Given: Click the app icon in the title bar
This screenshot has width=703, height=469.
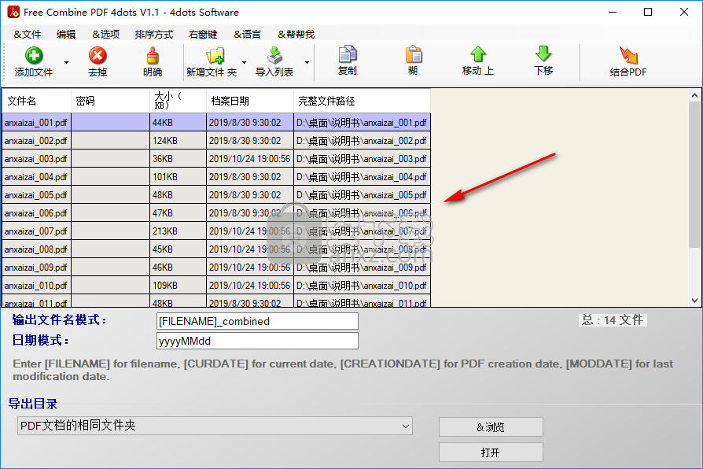Looking at the screenshot, I should tap(13, 12).
